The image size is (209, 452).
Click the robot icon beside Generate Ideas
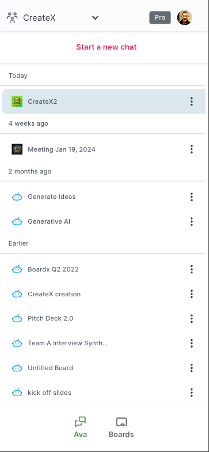(17, 197)
